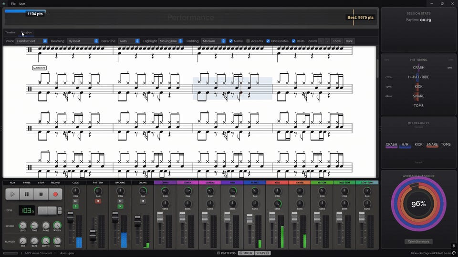The image size is (458, 257).
Task: Click the Flanger Rate knob
Action: click(x=34, y=241)
